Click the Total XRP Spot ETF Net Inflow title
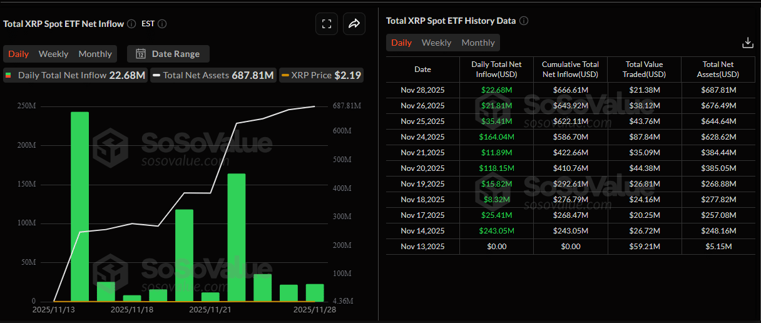The height and width of the screenshot is (323, 761). (x=63, y=24)
